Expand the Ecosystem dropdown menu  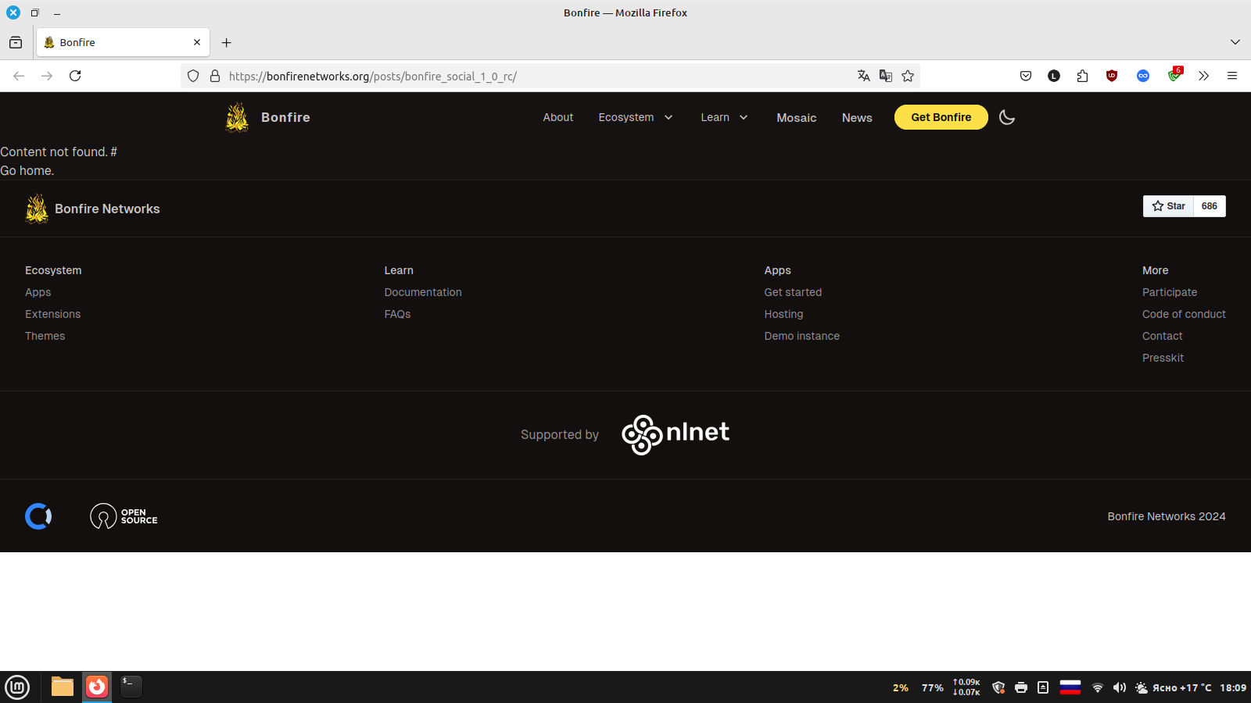coord(635,117)
